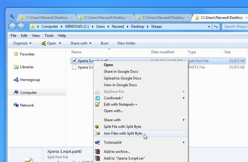Click the second Xperia S file's blank icon
Image resolution: width=248 pixels, height=162 pixels.
[74, 67]
